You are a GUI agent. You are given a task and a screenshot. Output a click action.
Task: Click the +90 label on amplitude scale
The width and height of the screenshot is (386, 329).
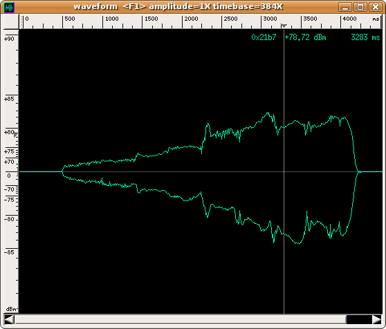tap(9, 39)
